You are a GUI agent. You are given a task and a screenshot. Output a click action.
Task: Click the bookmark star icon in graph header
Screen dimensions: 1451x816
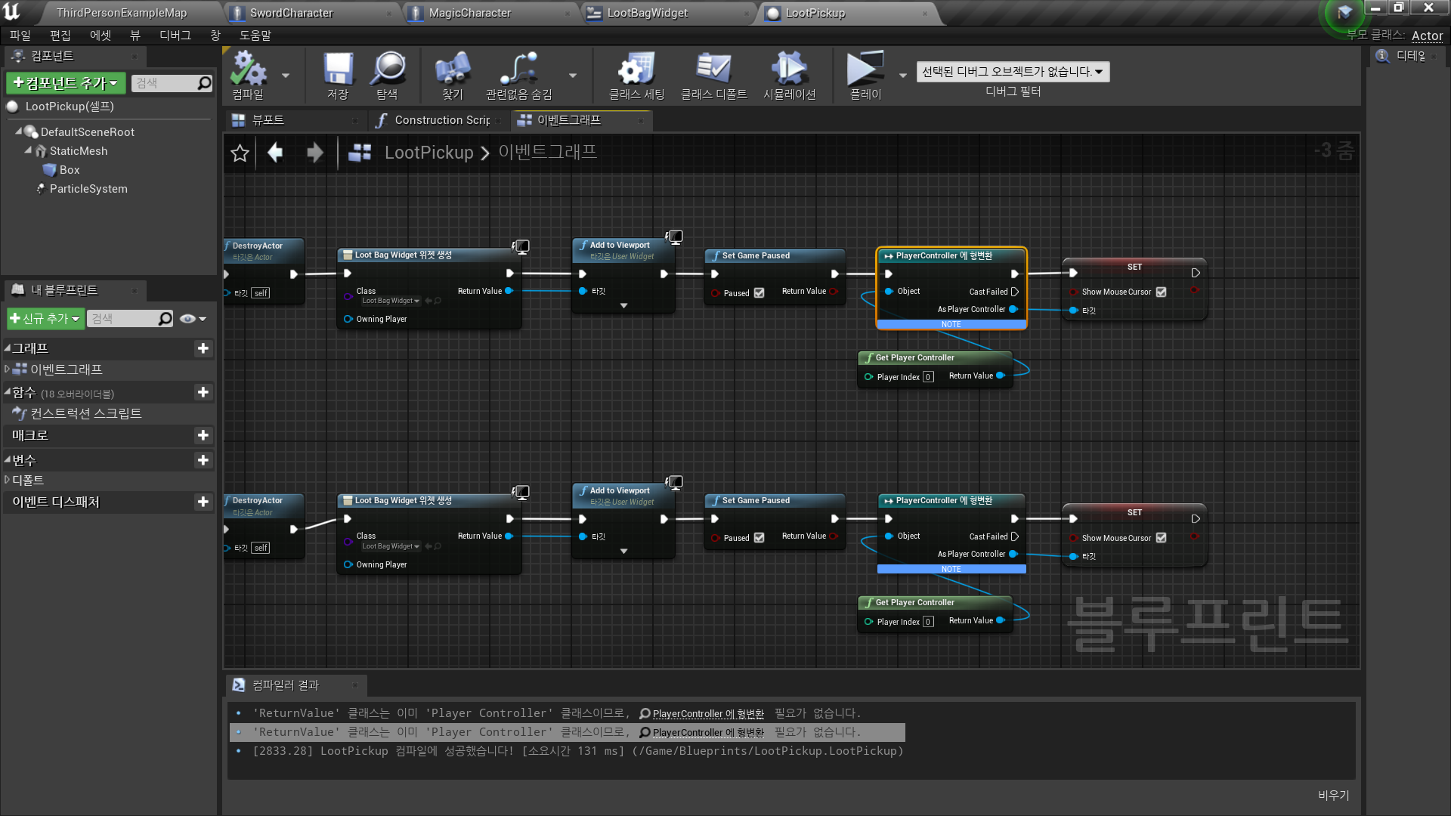(x=240, y=153)
